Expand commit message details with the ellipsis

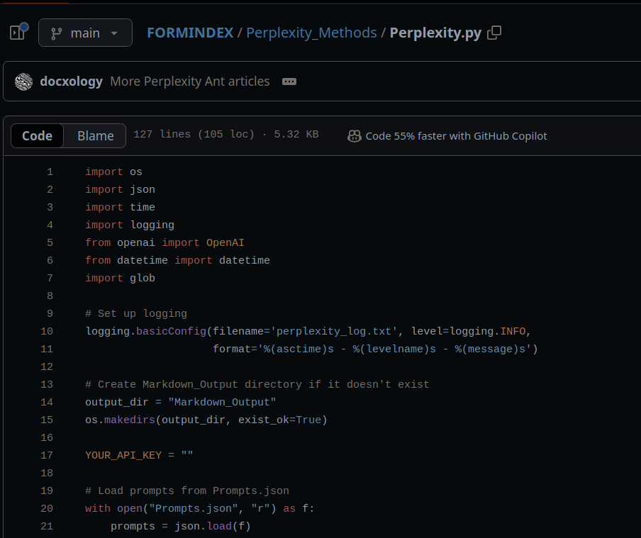click(x=289, y=82)
